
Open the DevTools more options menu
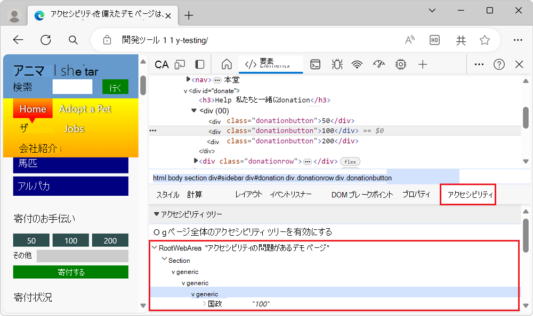click(x=479, y=64)
